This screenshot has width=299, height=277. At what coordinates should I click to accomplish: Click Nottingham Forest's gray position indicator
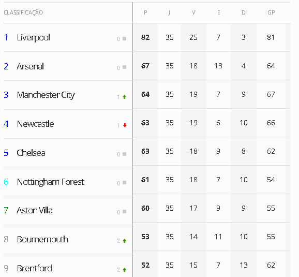click(x=124, y=183)
